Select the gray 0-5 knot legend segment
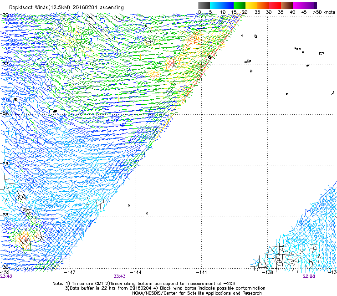This screenshot has height=296, width=337. pos(204,5)
